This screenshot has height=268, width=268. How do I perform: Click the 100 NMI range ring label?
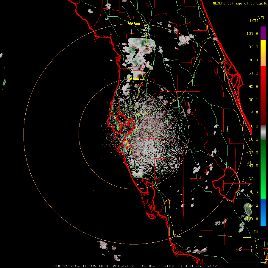coord(134,24)
